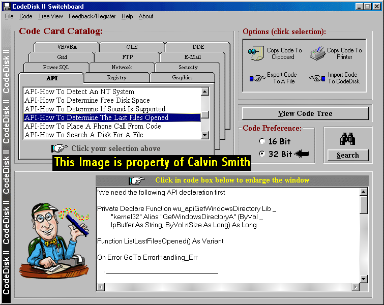Switch to the Grid catalog tab

click(62, 57)
